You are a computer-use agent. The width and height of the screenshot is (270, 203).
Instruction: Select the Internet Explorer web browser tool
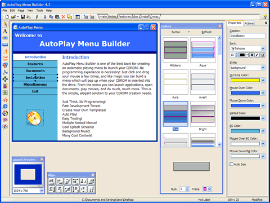(x=5, y=107)
